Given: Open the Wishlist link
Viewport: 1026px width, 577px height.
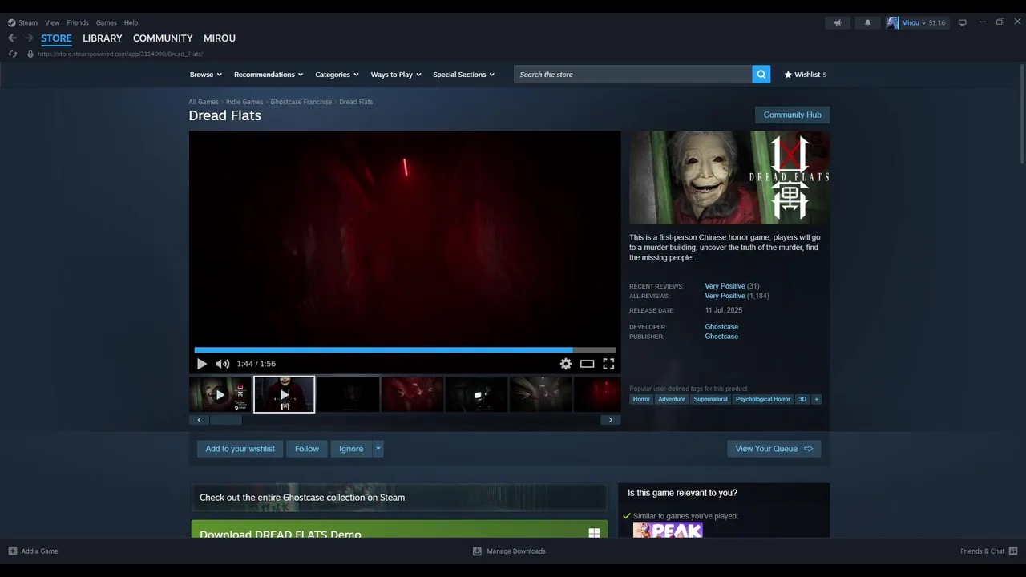Looking at the screenshot, I should pyautogui.click(x=805, y=75).
